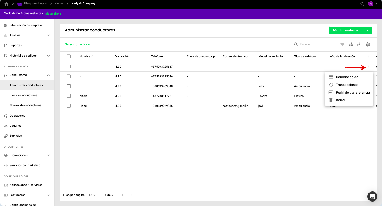Click the filter list icon
382x206 pixels.
(342, 44)
